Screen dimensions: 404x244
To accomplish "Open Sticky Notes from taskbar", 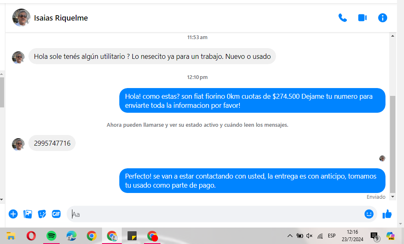I will coord(132,236).
